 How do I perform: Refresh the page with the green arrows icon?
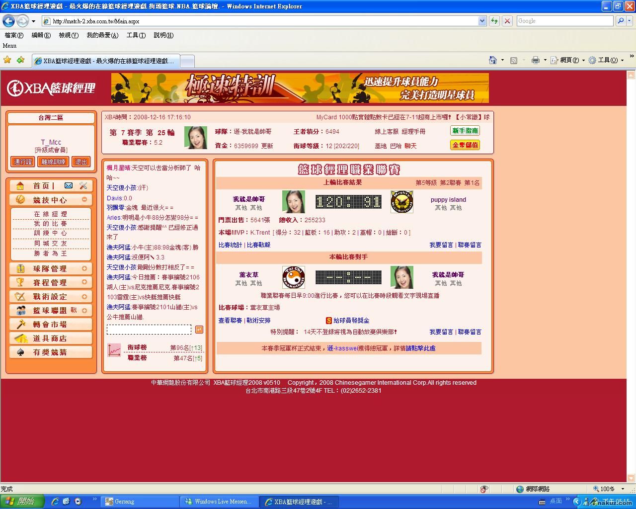click(x=494, y=21)
